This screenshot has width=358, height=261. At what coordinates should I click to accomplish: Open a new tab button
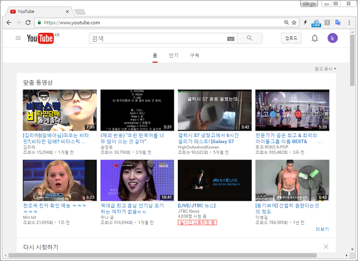(80, 12)
